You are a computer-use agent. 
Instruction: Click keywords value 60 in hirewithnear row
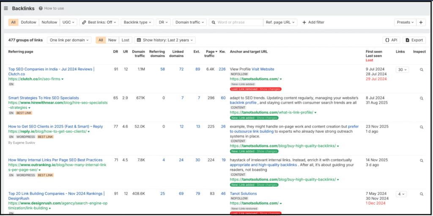pos(223,98)
